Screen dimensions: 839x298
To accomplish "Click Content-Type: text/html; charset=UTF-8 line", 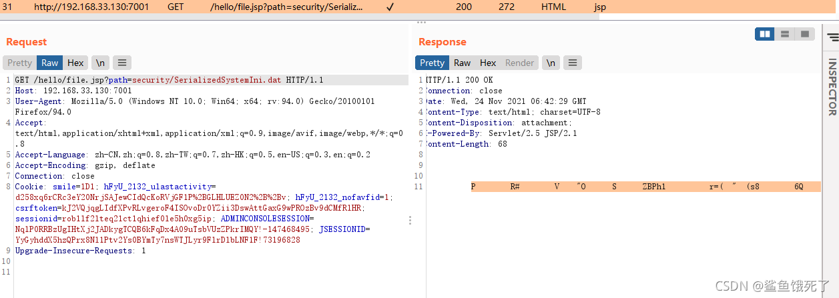I will tap(513, 112).
